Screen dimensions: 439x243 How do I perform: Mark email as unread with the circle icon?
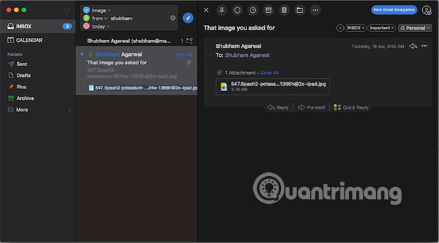pyautogui.click(x=237, y=10)
